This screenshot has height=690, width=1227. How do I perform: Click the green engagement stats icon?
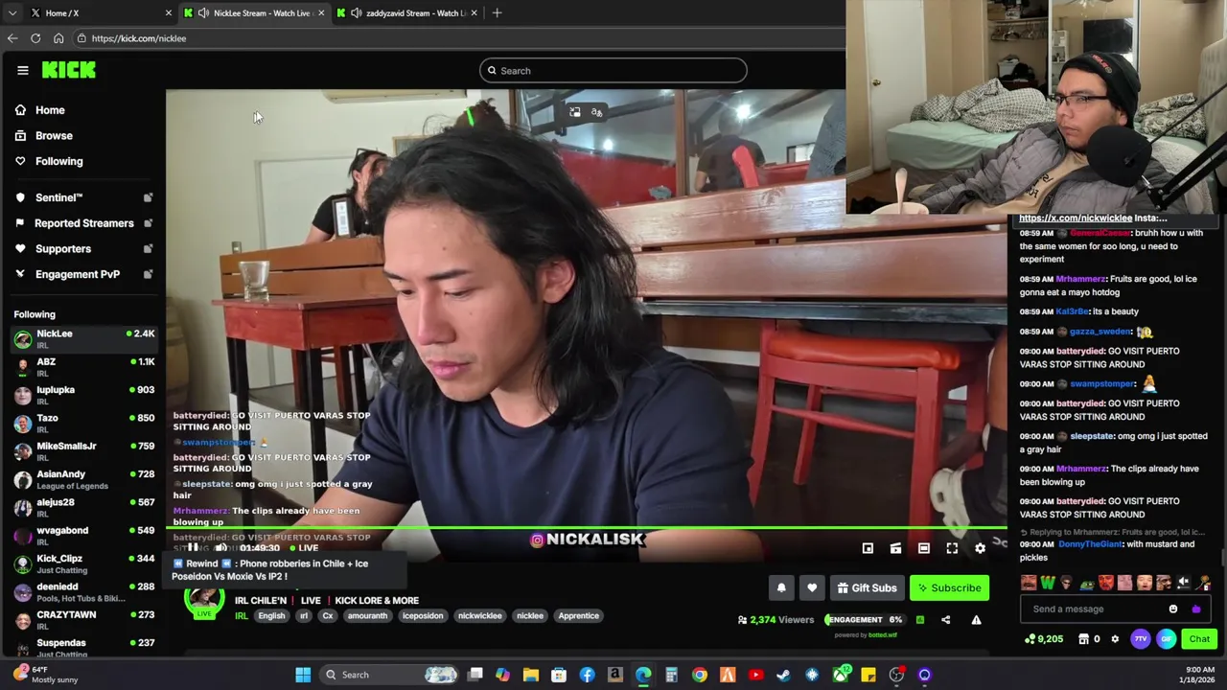tap(919, 620)
